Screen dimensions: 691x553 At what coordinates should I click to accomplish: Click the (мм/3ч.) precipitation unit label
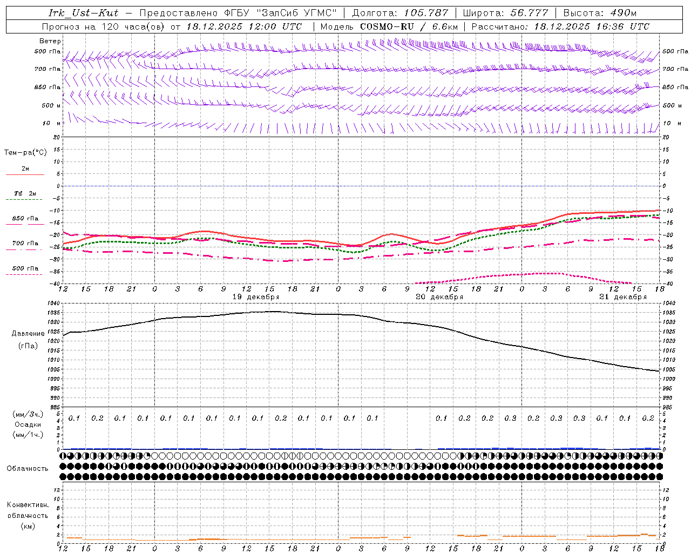(28, 414)
